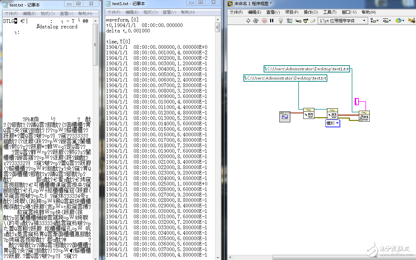
Task: Maximize the test1.txt Notepad window
Action: [201, 2]
